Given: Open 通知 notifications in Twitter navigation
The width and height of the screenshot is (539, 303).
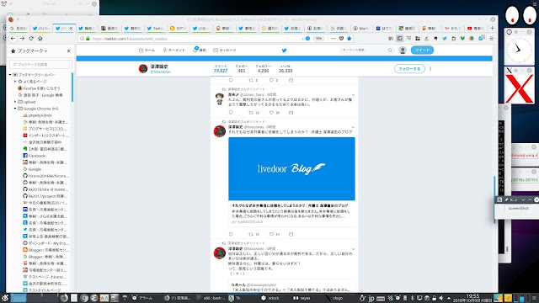Looking at the screenshot, I should (200, 50).
